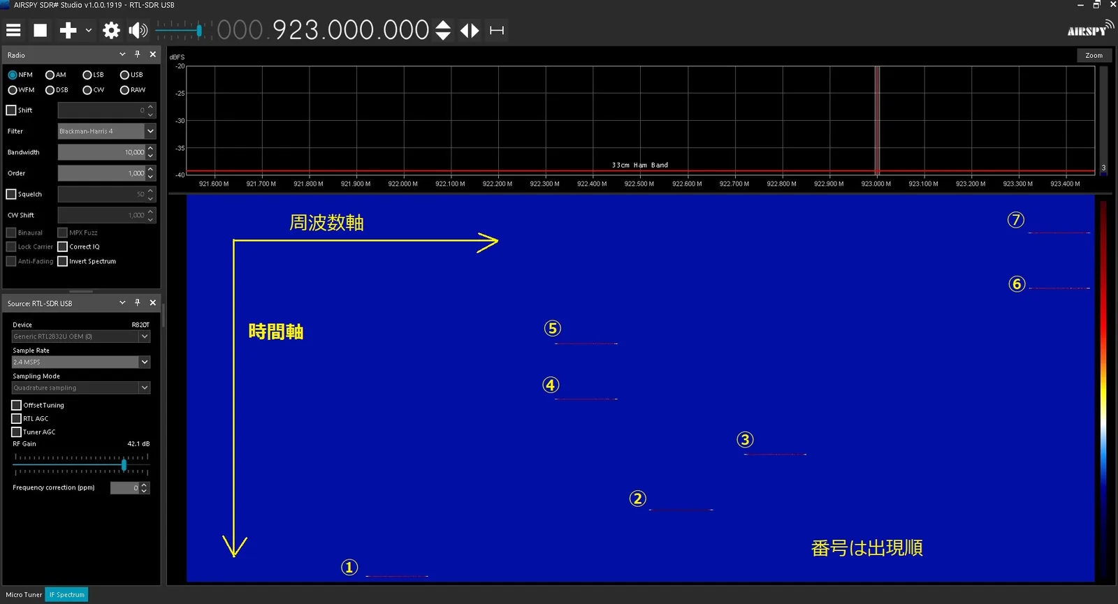Pin the Radio panel

pyautogui.click(x=138, y=54)
